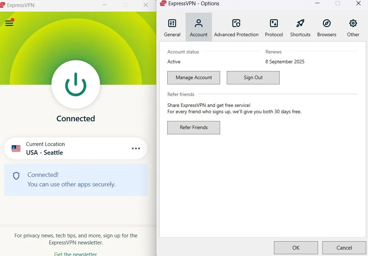Click the power button to disconnect VPN
Screen dimensions: 368x256
point(76,84)
